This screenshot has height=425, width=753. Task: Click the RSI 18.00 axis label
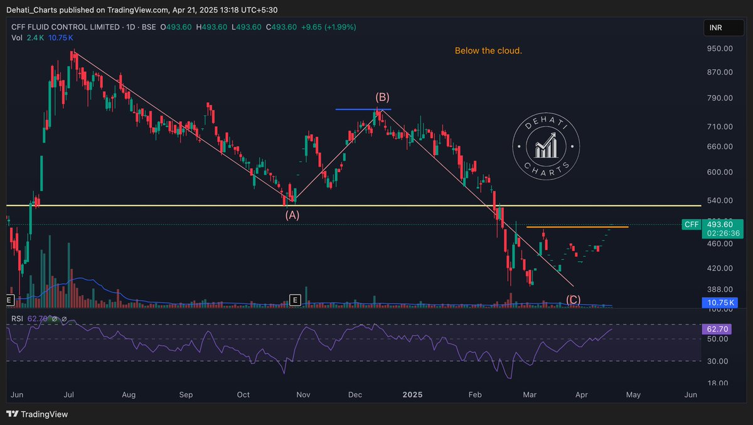click(x=717, y=383)
